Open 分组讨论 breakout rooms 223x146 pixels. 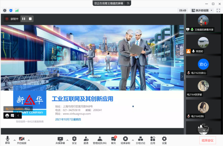(x=140, y=139)
